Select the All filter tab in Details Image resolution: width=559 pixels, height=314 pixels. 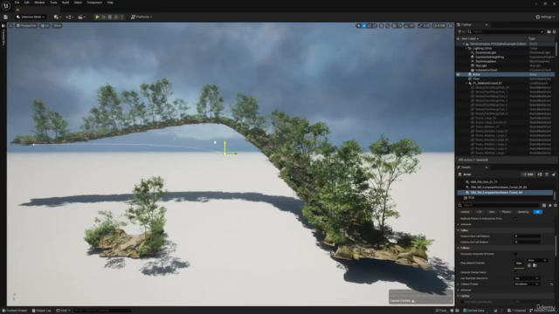(x=537, y=212)
